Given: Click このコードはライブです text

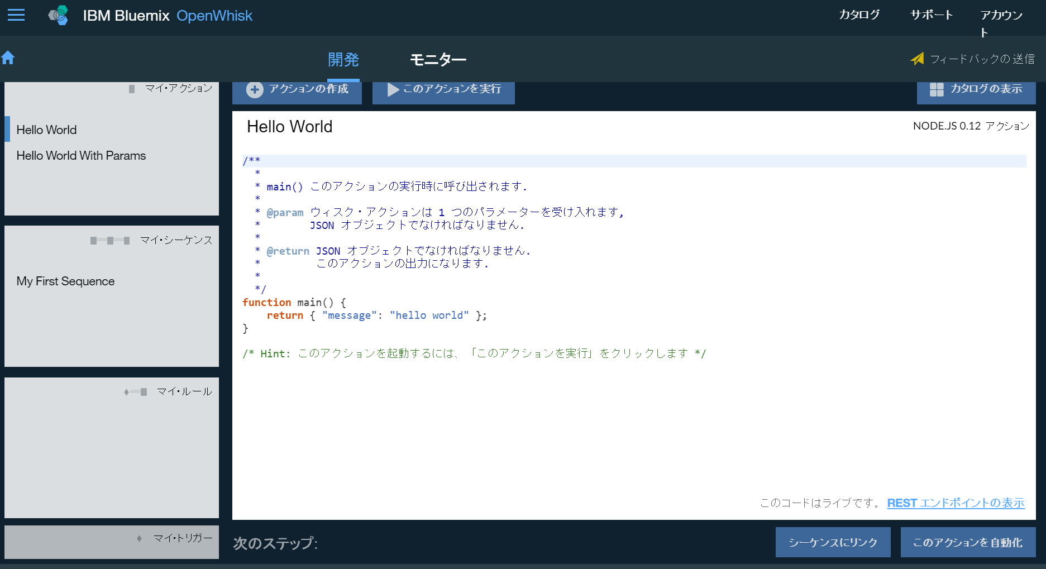Looking at the screenshot, I should [x=820, y=503].
